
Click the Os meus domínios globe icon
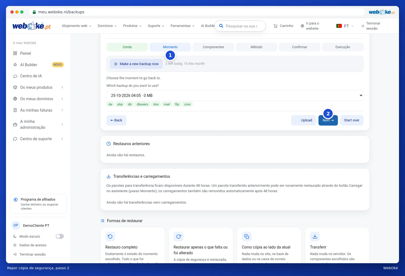pyautogui.click(x=15, y=99)
